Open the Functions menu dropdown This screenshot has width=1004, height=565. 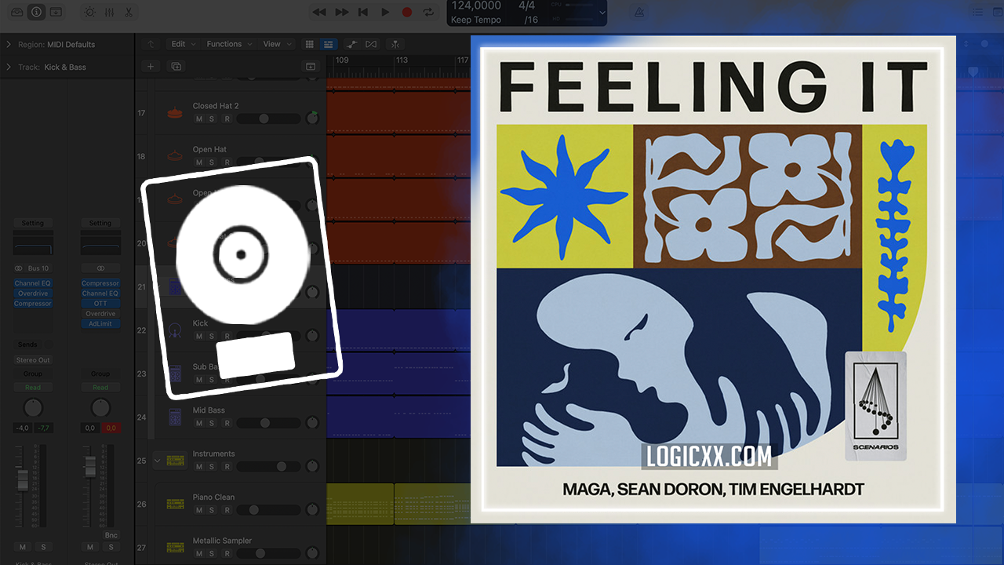tap(229, 44)
